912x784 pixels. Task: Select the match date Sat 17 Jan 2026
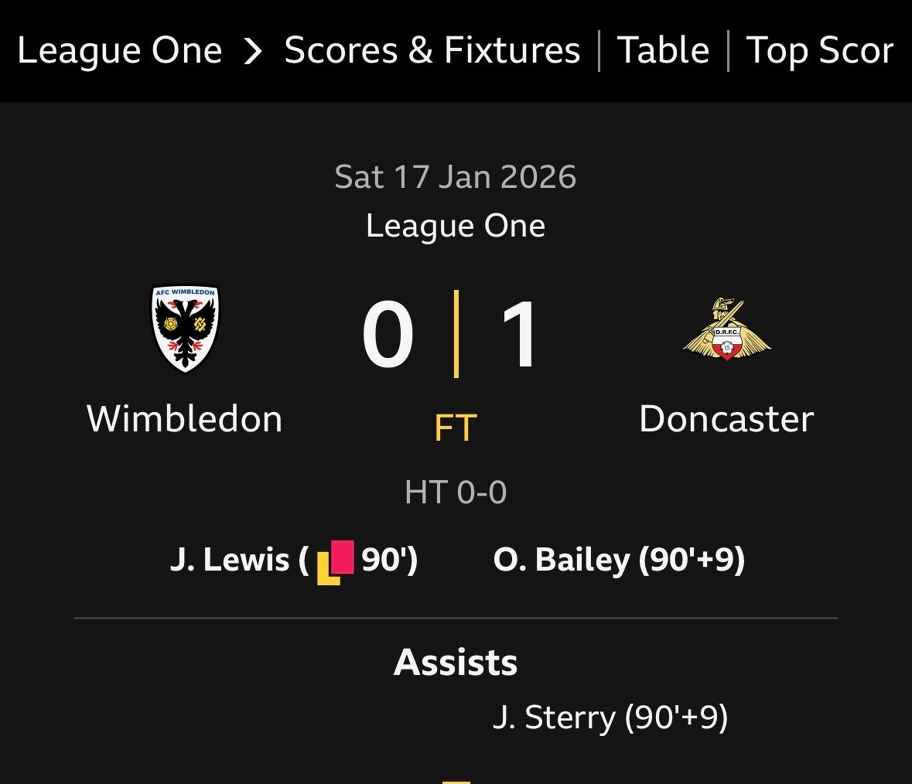[x=455, y=176]
